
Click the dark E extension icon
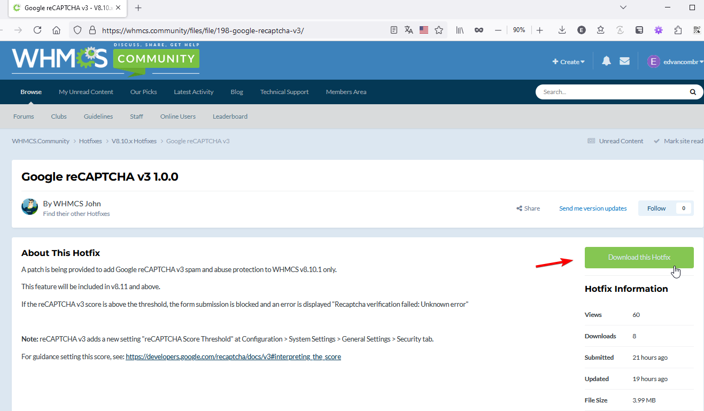582,30
